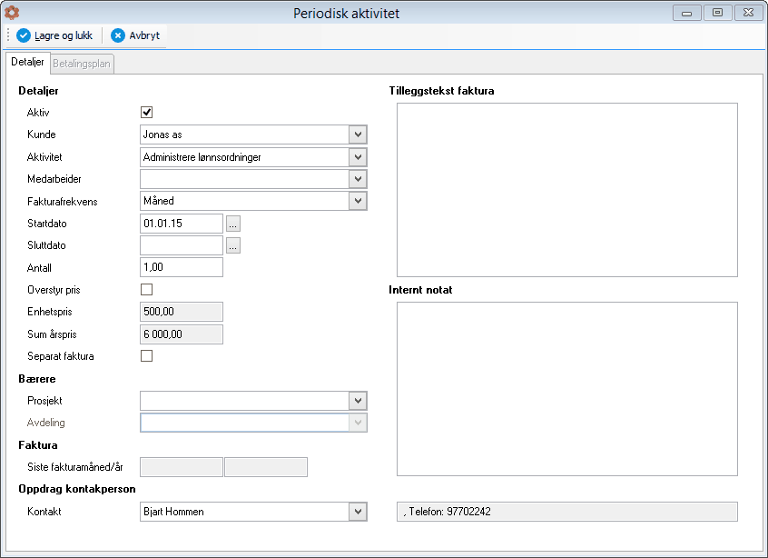Expand the Kunde dropdown showing Jonas as
768x558 pixels.
[358, 135]
